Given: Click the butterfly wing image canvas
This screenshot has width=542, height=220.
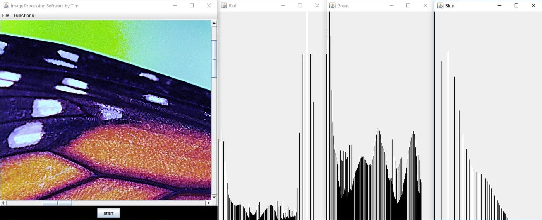Looking at the screenshot, I should pos(106,110).
